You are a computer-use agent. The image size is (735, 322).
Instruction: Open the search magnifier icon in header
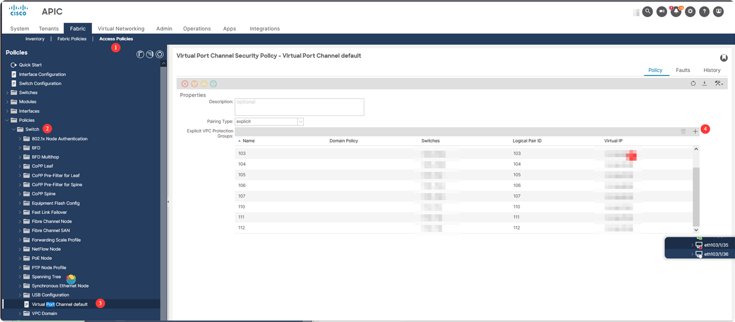pos(647,12)
